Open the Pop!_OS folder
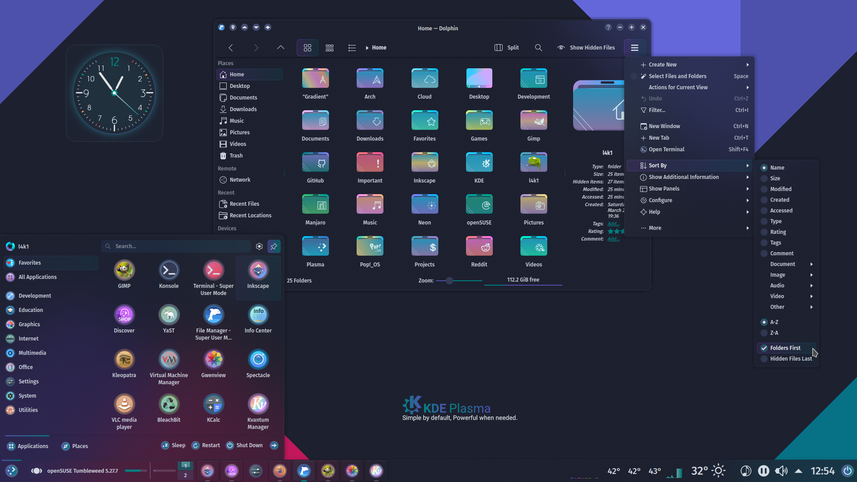This screenshot has width=857, height=482. [370, 251]
